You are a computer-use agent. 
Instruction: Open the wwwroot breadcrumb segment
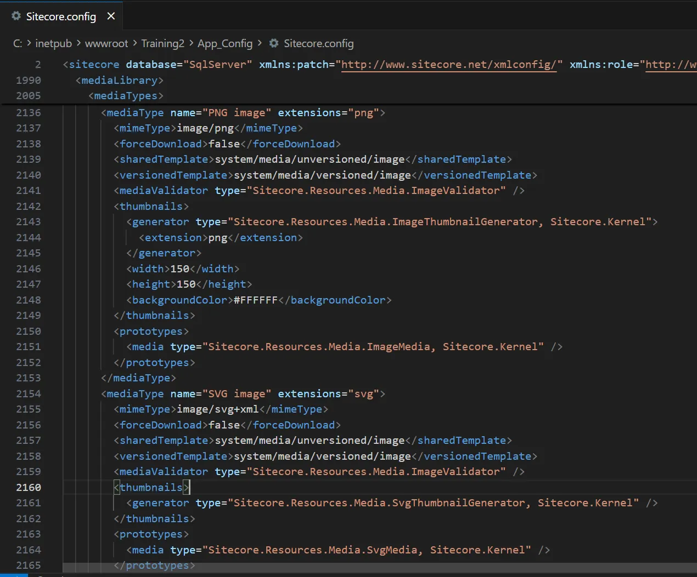click(106, 43)
